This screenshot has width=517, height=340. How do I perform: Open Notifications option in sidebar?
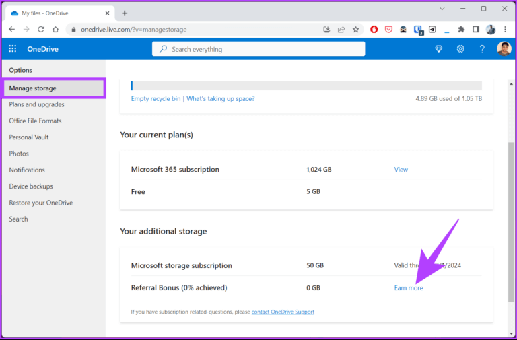pos(27,170)
